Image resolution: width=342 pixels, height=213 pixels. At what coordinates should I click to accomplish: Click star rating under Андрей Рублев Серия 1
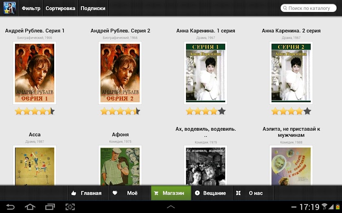click(35, 111)
